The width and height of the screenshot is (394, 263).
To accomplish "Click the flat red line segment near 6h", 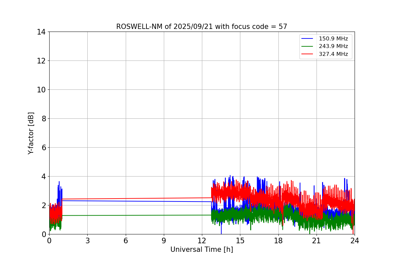I will (125, 199).
